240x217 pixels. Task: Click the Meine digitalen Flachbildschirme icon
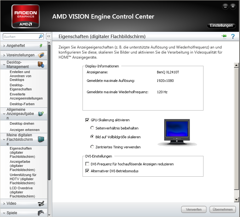pyautogui.click(x=41, y=140)
